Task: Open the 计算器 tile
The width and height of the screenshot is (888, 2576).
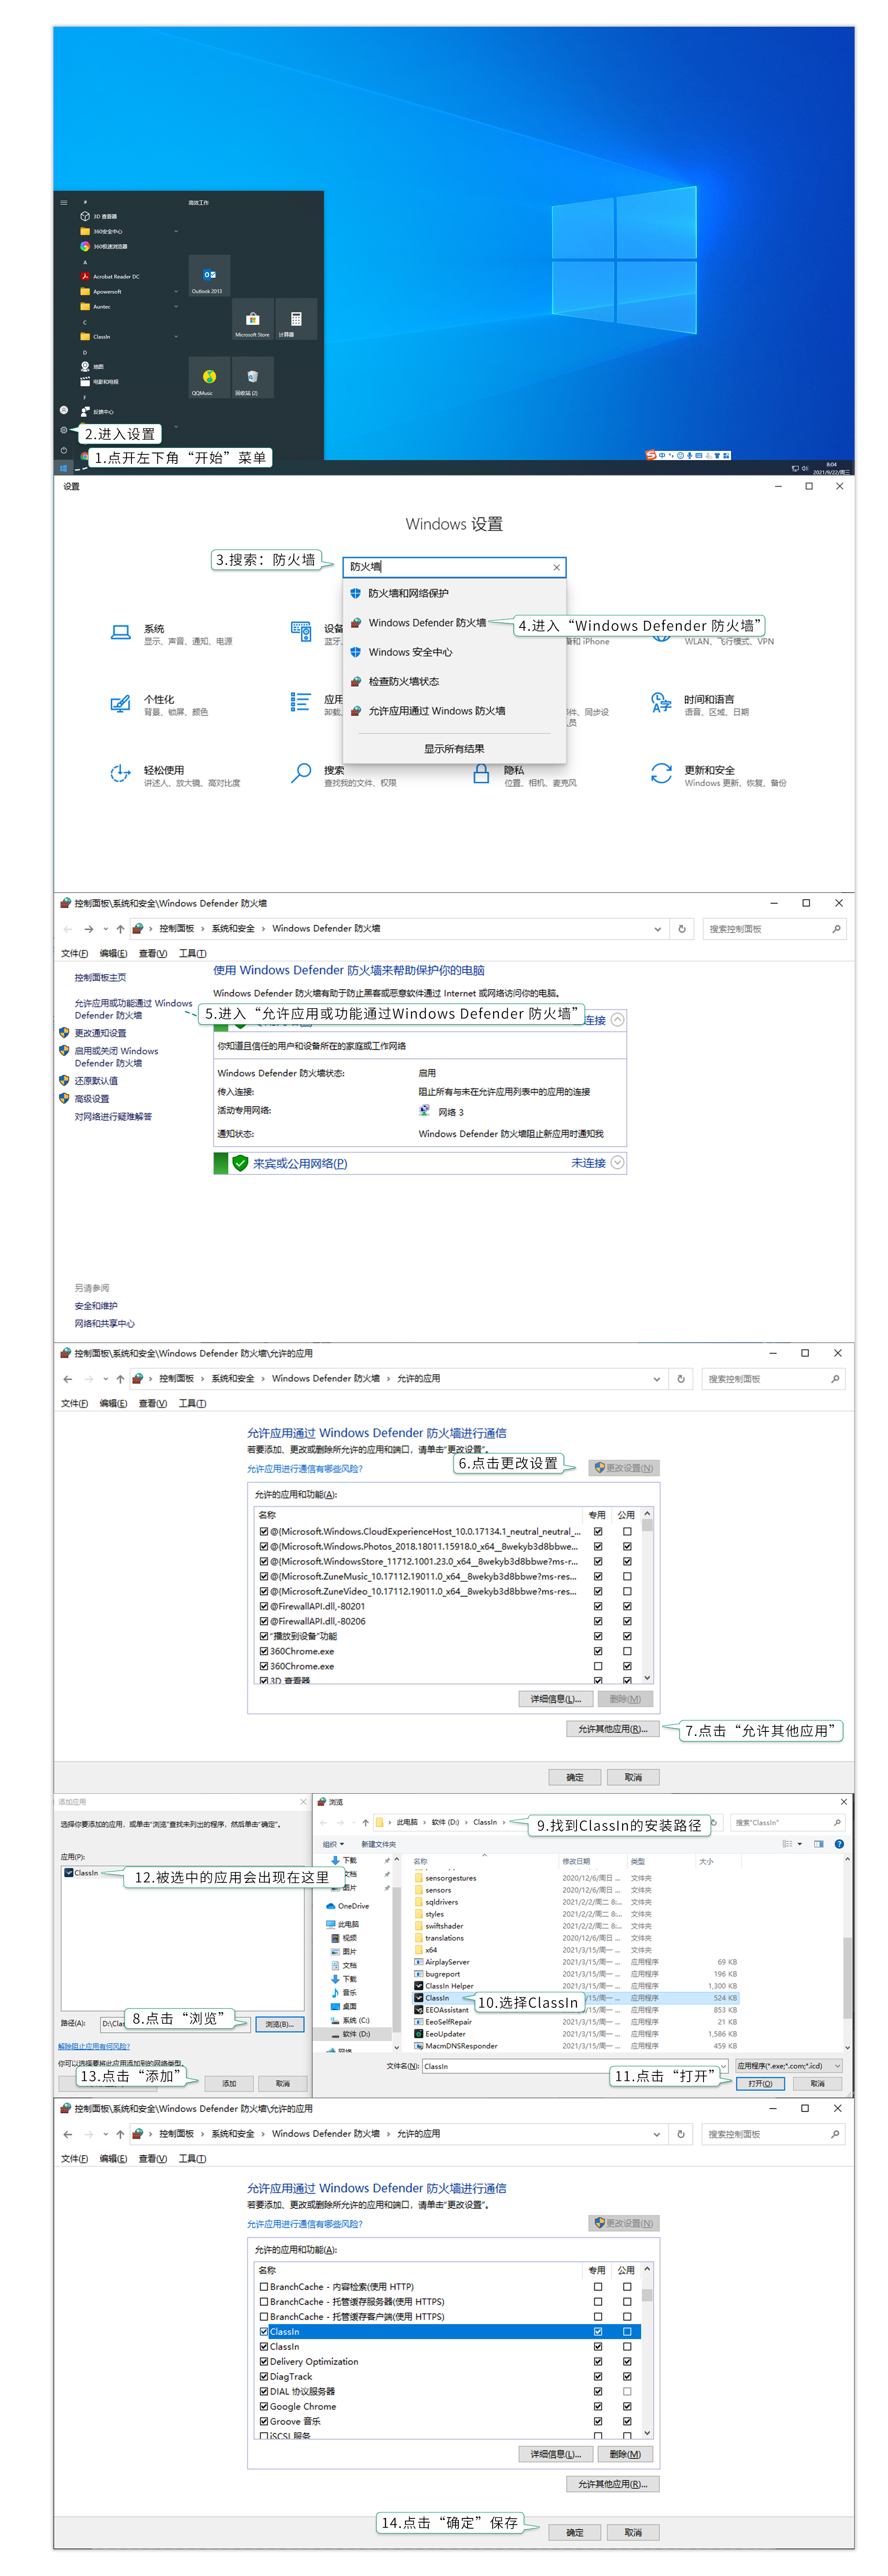Action: (295, 320)
